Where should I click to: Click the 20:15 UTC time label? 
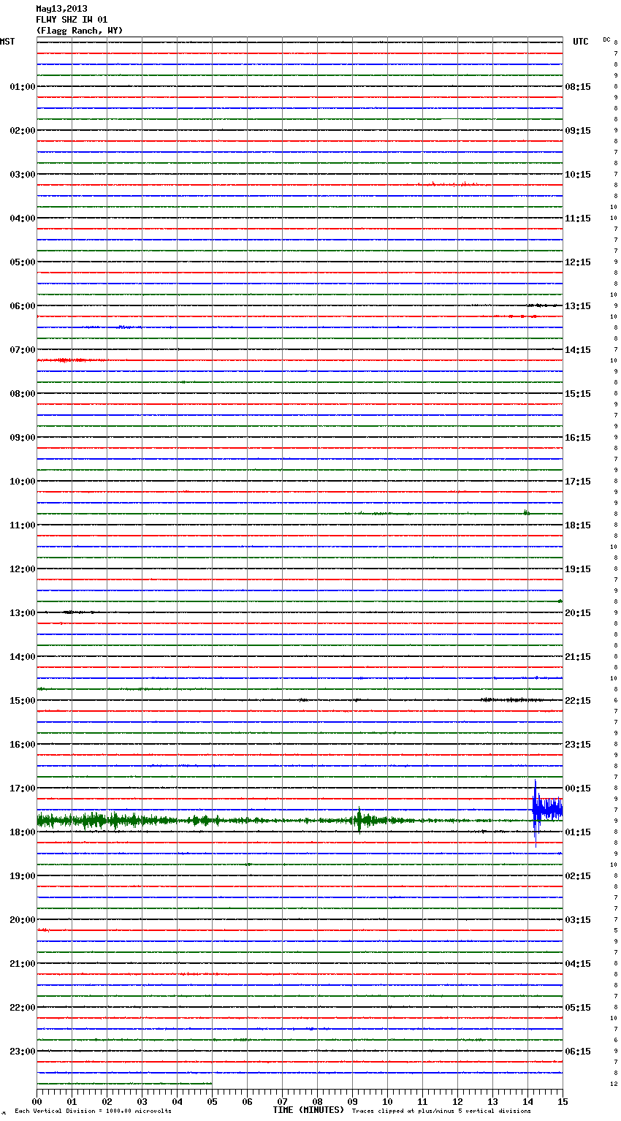click(x=578, y=613)
